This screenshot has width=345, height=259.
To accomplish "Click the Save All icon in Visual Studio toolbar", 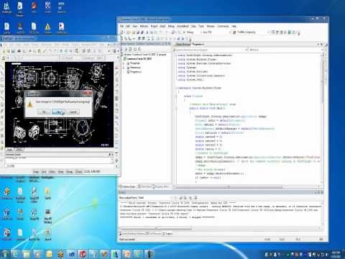I will pyautogui.click(x=142, y=32).
